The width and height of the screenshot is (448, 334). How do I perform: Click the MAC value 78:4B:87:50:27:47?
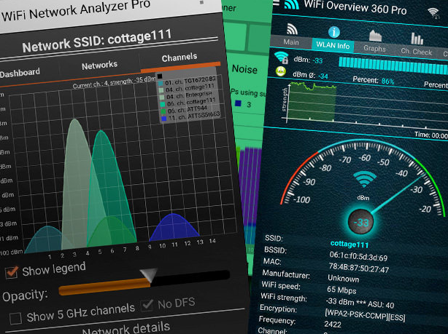pos(359,268)
